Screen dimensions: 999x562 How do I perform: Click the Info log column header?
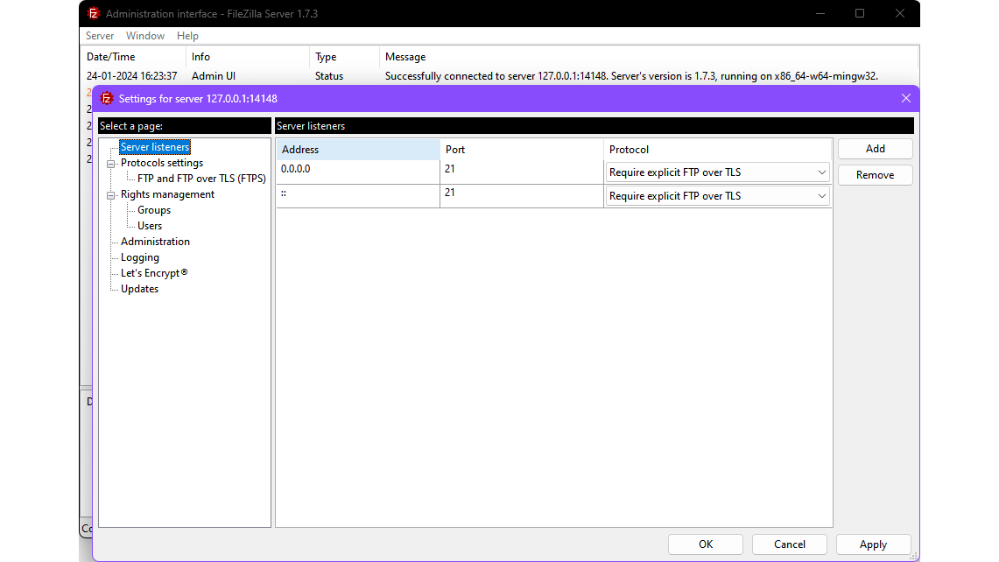tap(247, 57)
